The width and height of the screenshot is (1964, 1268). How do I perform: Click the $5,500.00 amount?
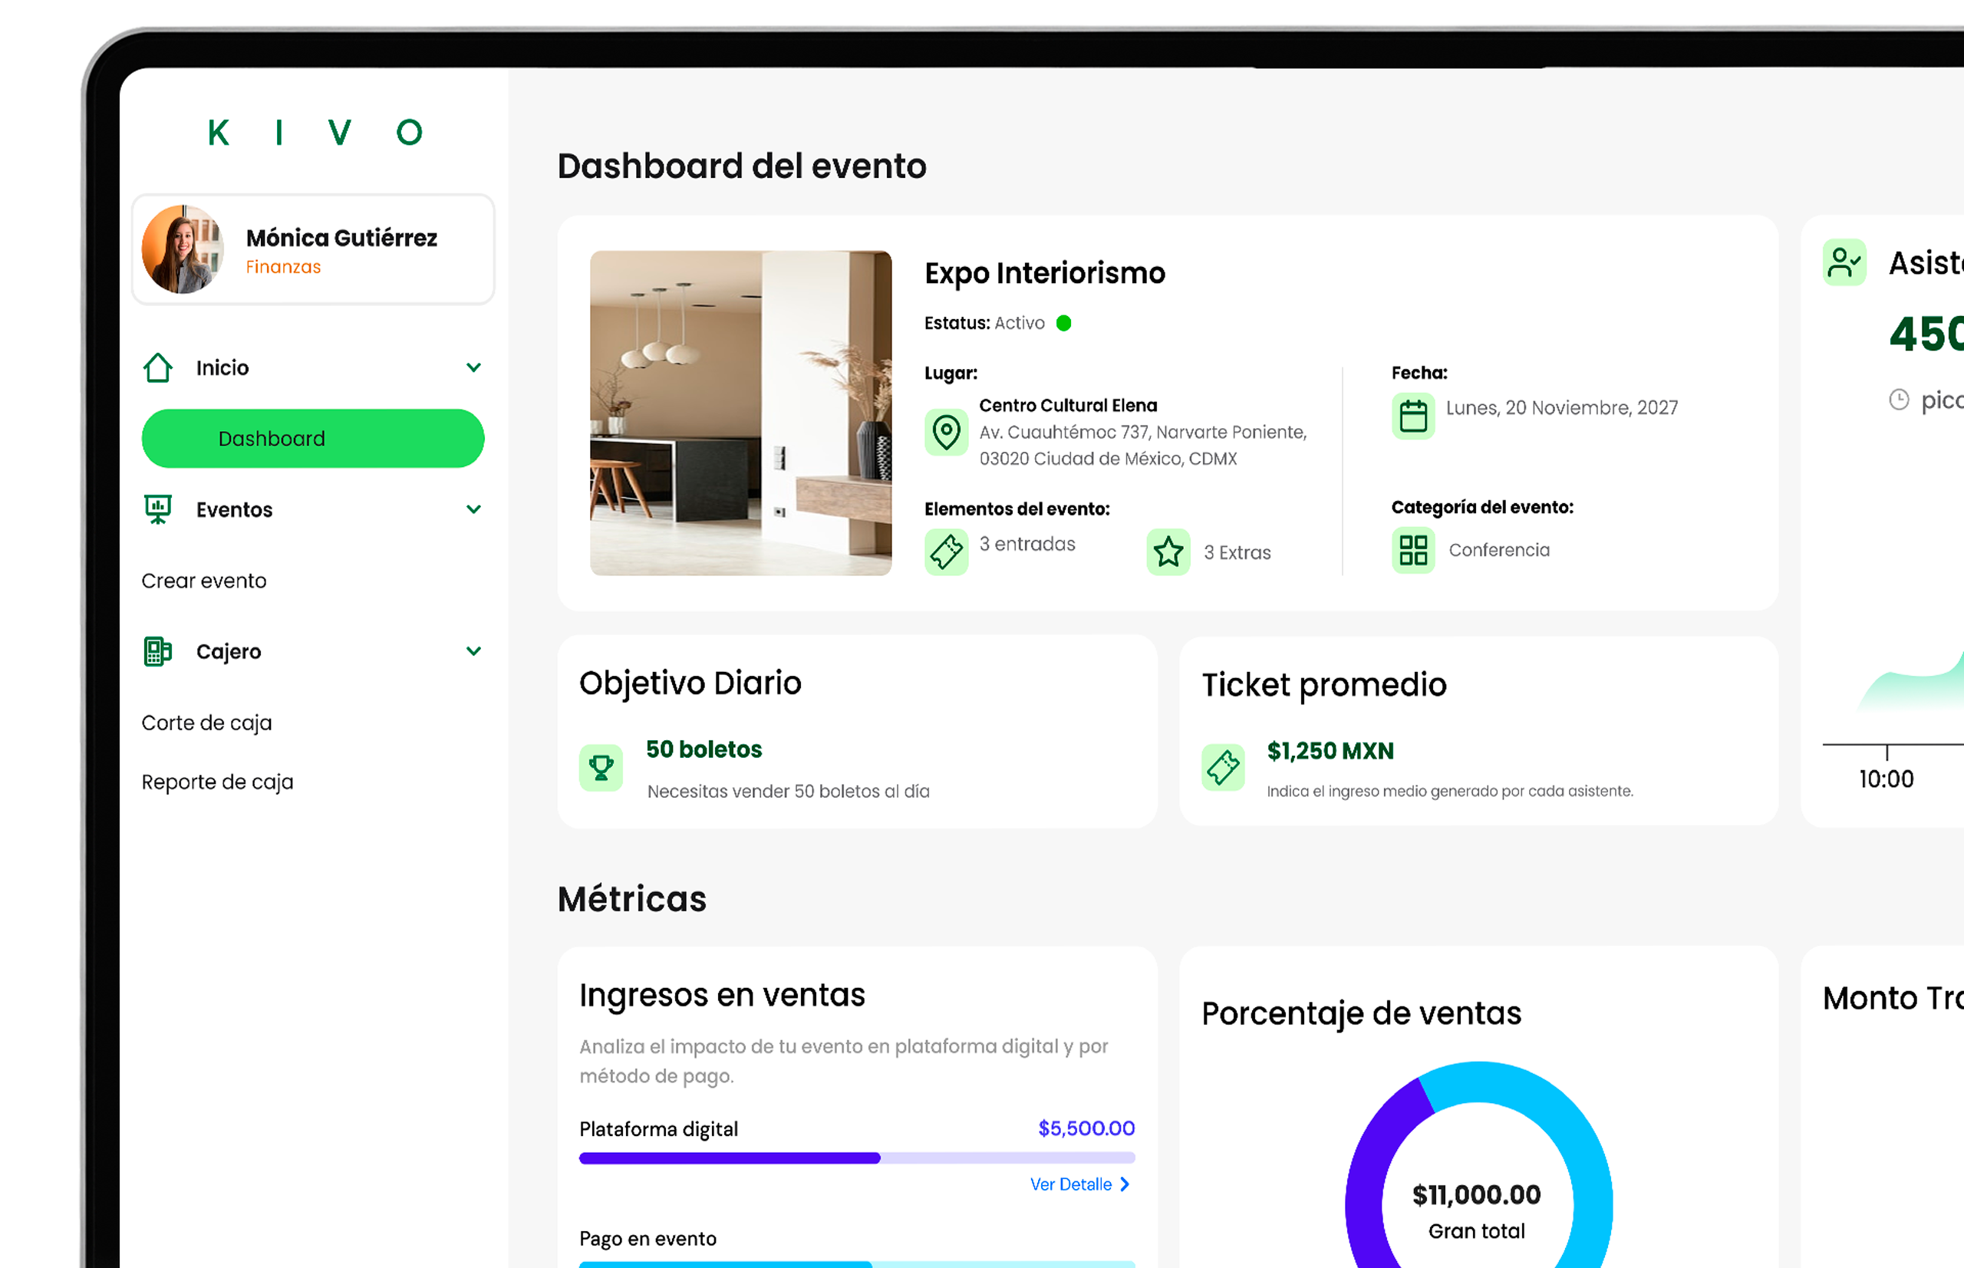(1086, 1128)
